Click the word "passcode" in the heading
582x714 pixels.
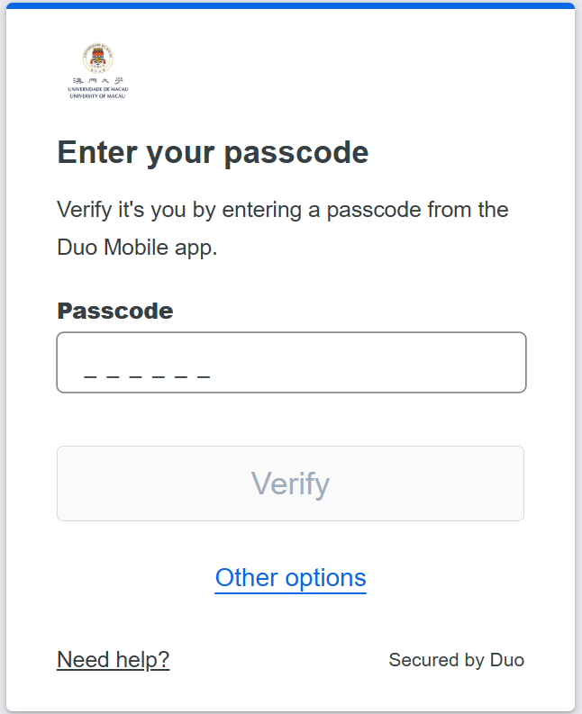click(296, 153)
